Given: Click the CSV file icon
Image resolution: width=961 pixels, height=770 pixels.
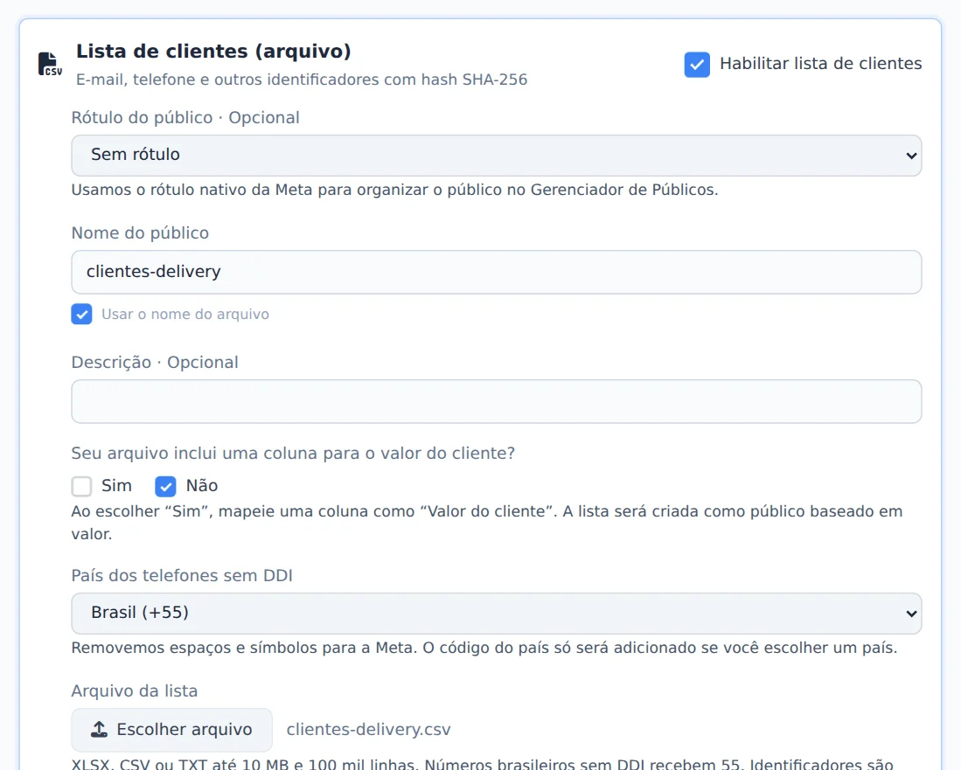Looking at the screenshot, I should click(x=50, y=64).
